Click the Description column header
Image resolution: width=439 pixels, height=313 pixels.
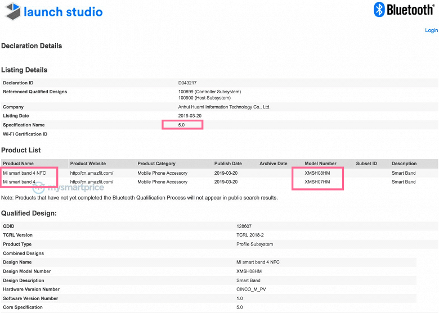pyautogui.click(x=404, y=164)
